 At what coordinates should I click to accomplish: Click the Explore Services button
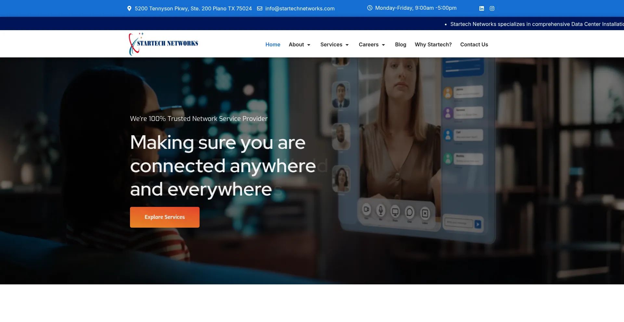pyautogui.click(x=164, y=217)
